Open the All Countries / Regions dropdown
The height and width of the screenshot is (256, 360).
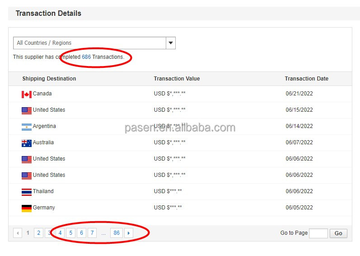pos(89,43)
